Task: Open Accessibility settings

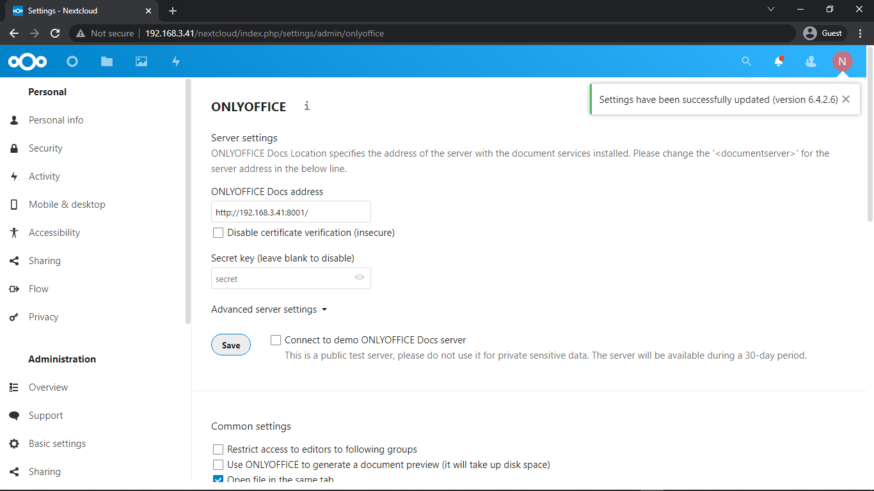Action: (x=54, y=233)
